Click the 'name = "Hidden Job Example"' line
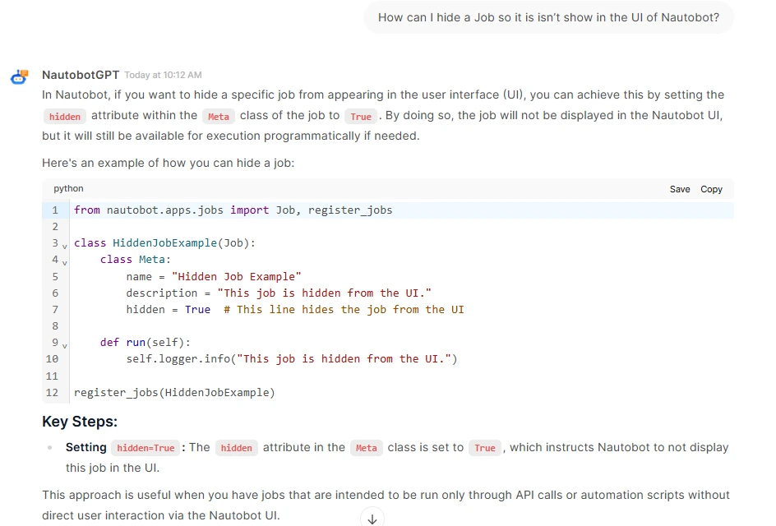The height and width of the screenshot is (526, 776). 213,277
